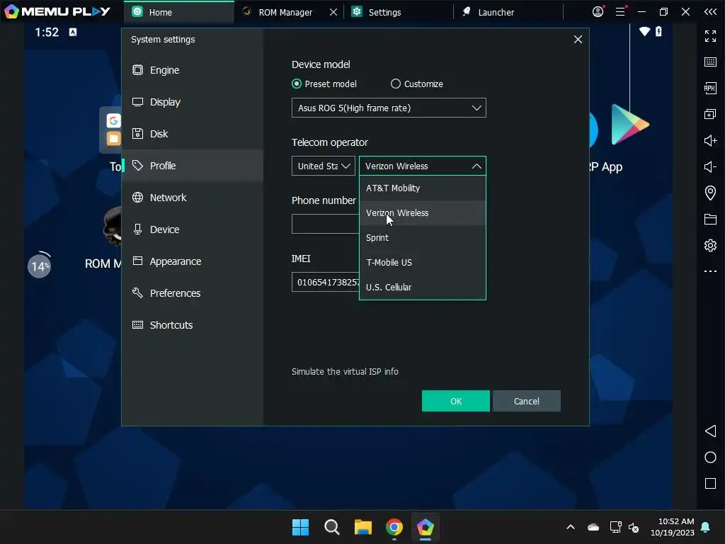Viewport: 725px width, 544px height.
Task: Switch to the Home tab
Action: (x=179, y=12)
